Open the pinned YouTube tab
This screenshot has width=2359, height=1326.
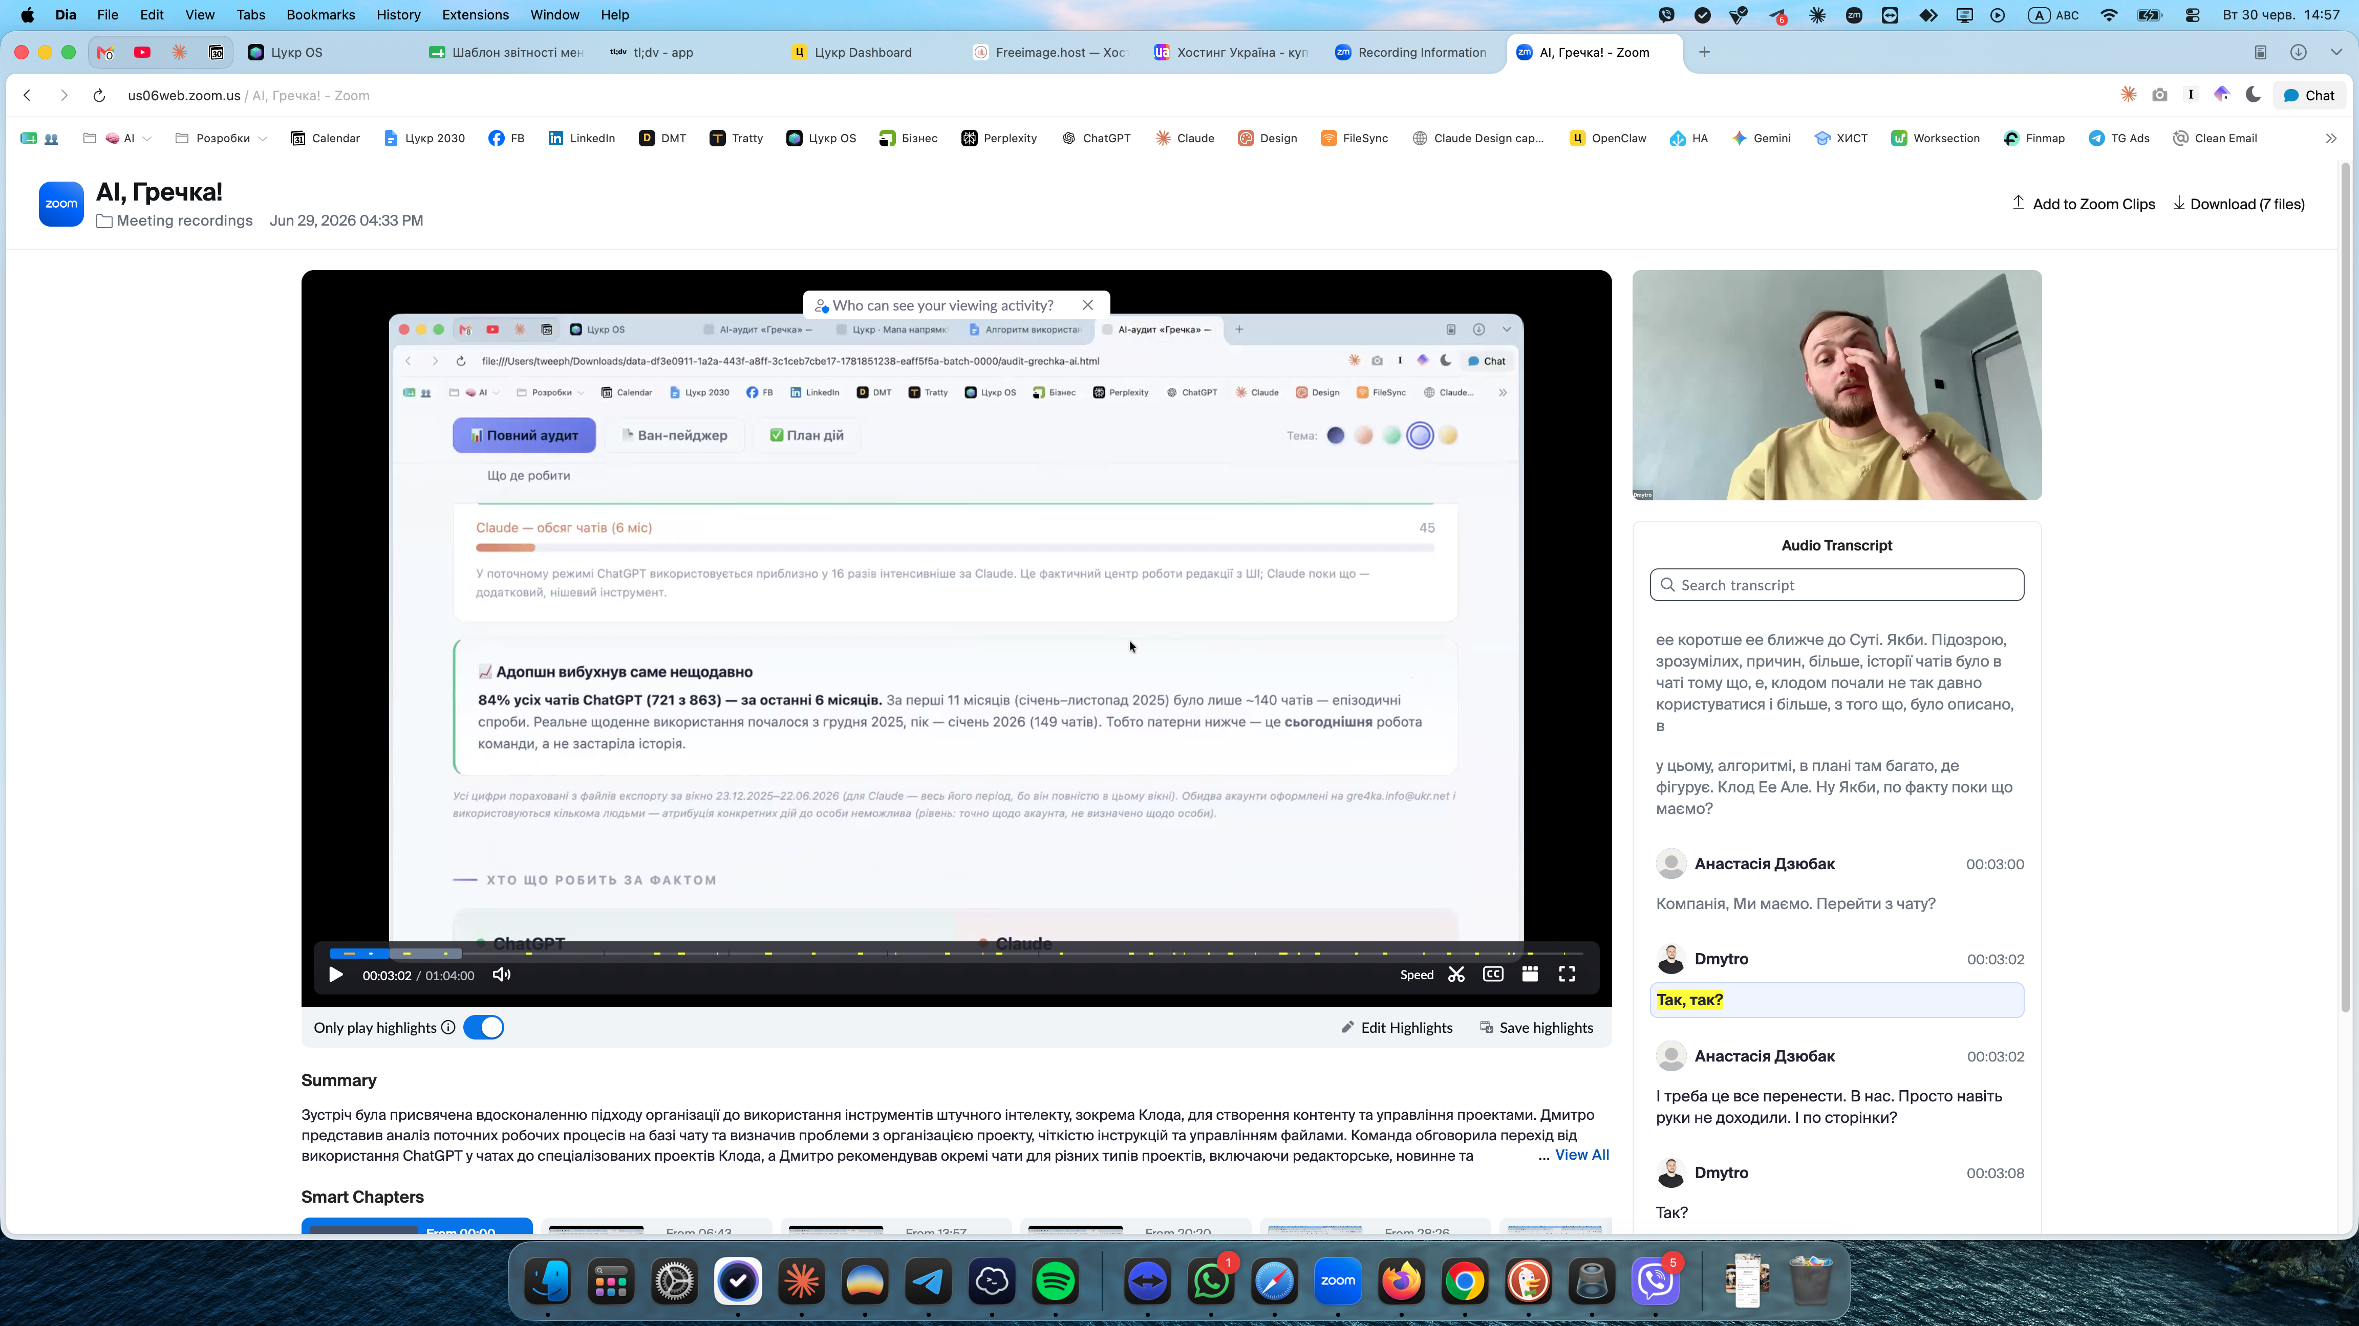142,52
